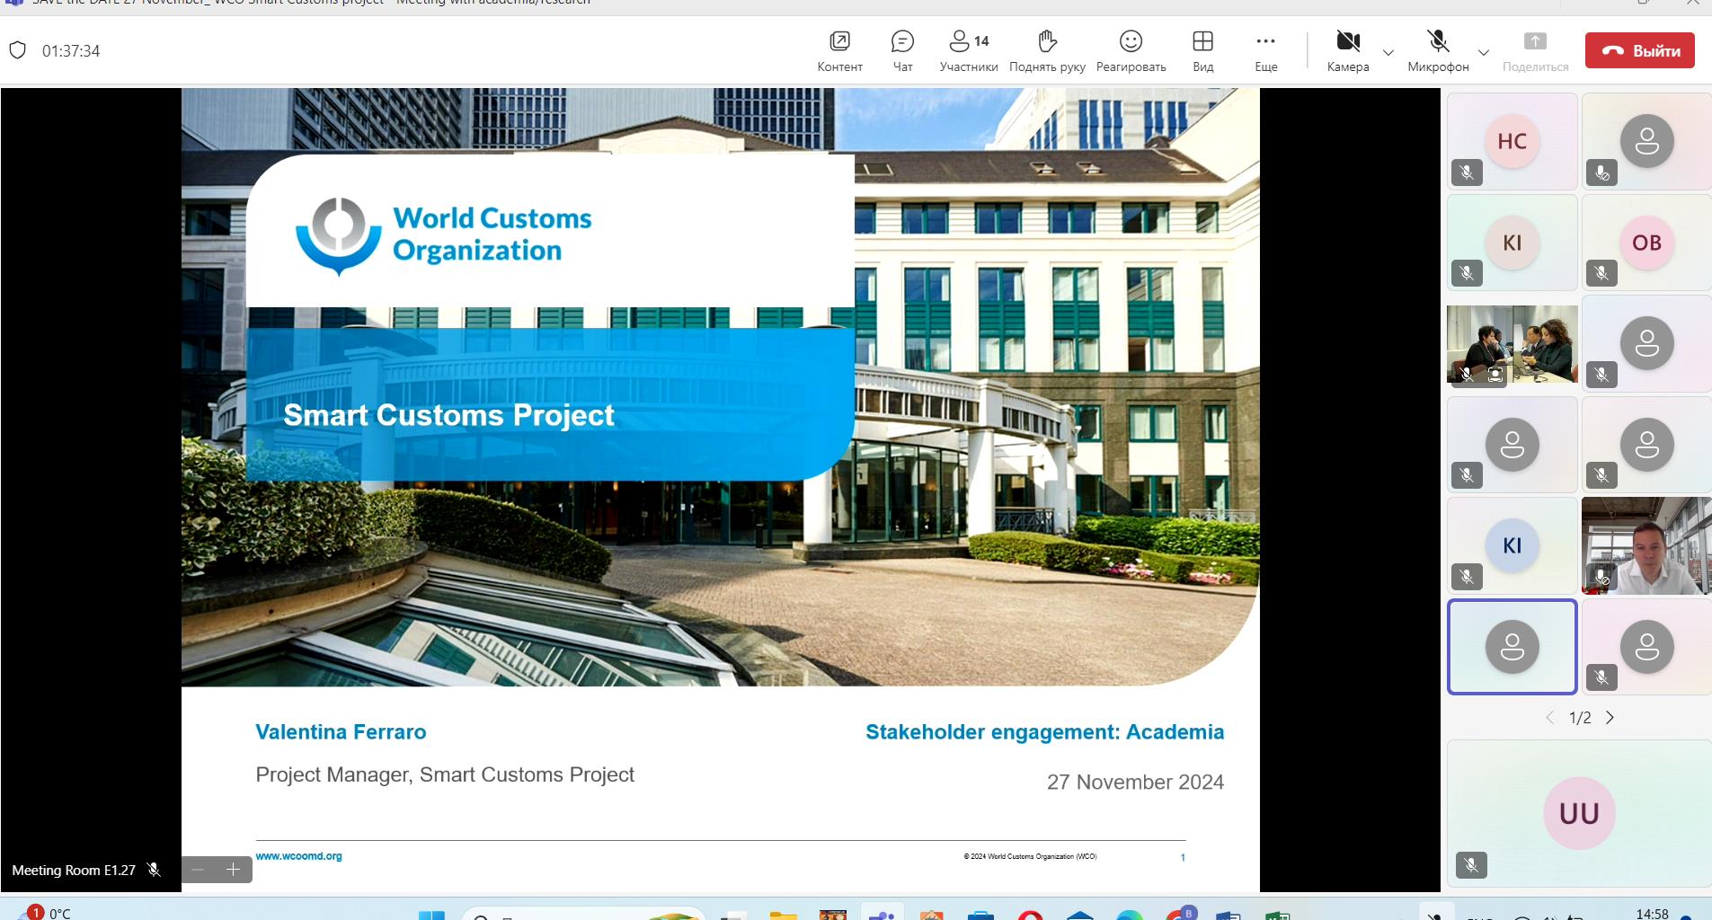
Task: Click the taskbar clock 14:58
Action: click(x=1652, y=913)
